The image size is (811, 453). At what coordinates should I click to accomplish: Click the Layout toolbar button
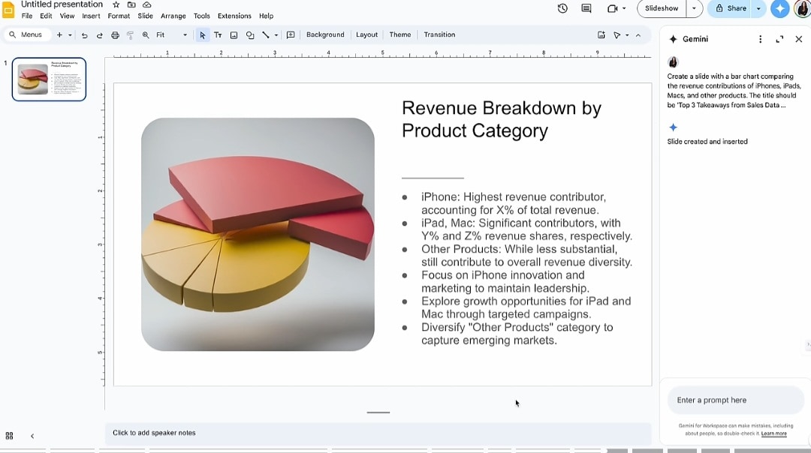(366, 34)
